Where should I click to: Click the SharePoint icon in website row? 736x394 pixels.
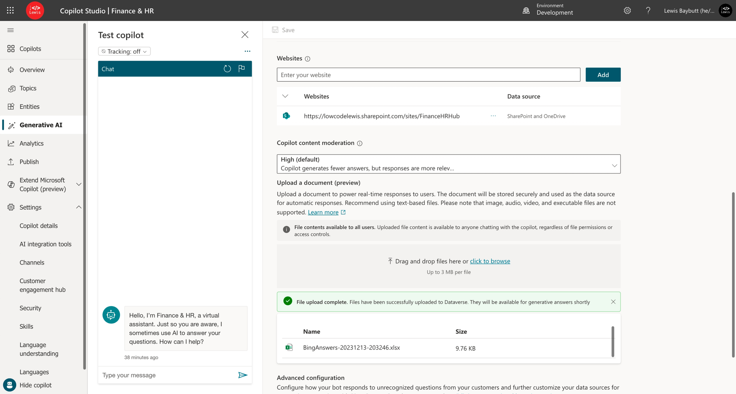[x=286, y=116]
